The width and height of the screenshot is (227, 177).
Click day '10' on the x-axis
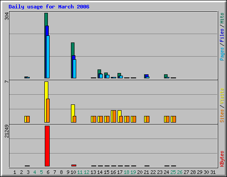73,172
